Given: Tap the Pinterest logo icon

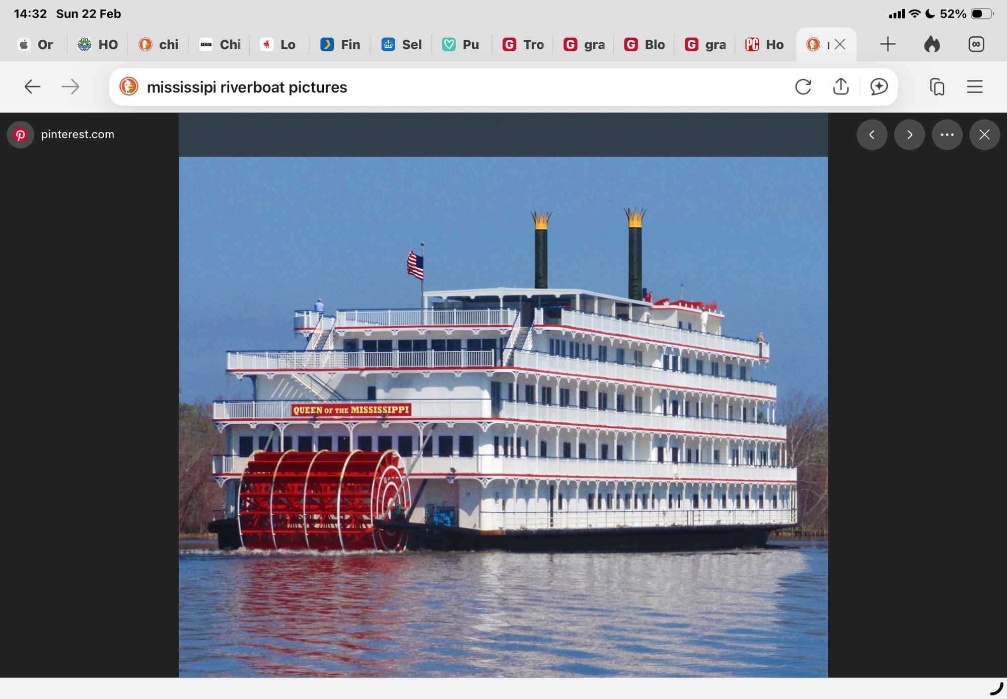Looking at the screenshot, I should click(21, 134).
